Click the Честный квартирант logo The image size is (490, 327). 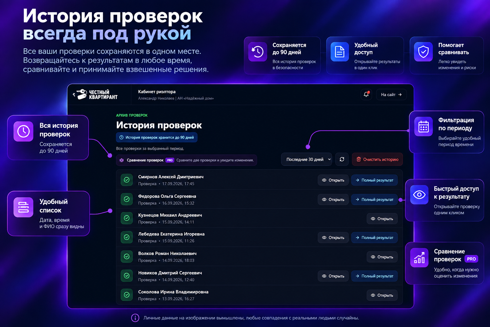97,95
